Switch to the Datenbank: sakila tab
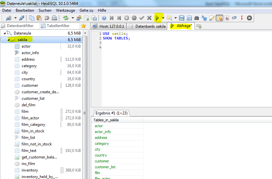 [147, 26]
